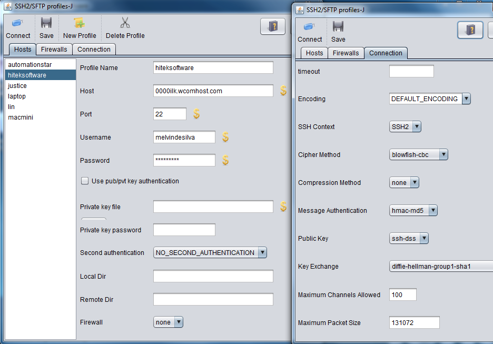
Task: Click the Save floppy icon in left window
Action: (x=46, y=23)
